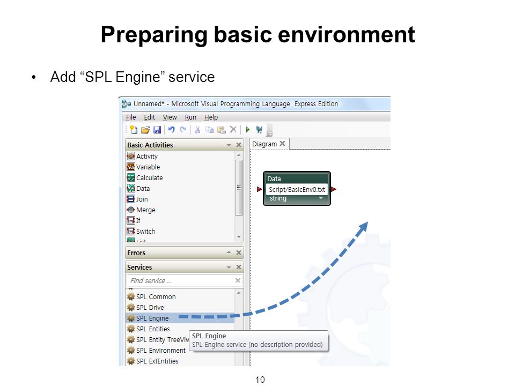Select the Switch activity icon
The image size is (515, 386).
tap(131, 231)
